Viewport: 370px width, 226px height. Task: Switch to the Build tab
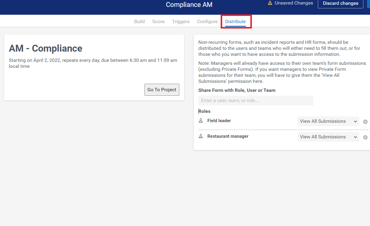(139, 22)
